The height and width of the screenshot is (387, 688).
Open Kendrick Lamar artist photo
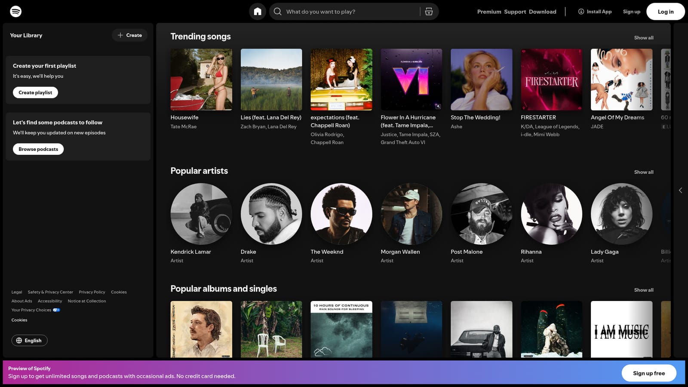pyautogui.click(x=201, y=214)
